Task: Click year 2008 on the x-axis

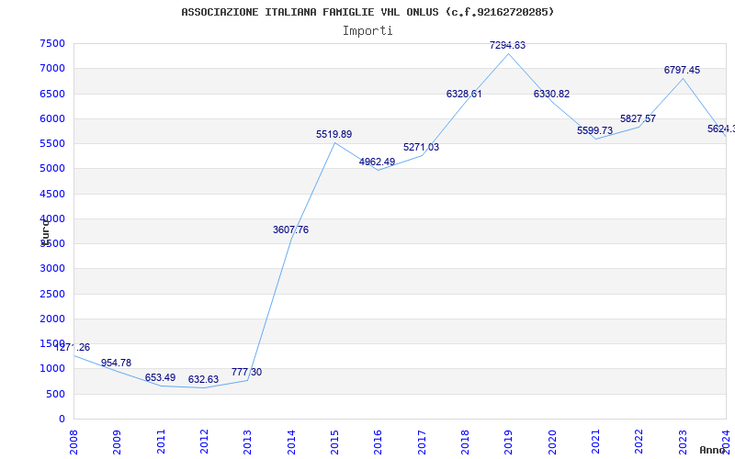Action: tap(73, 442)
